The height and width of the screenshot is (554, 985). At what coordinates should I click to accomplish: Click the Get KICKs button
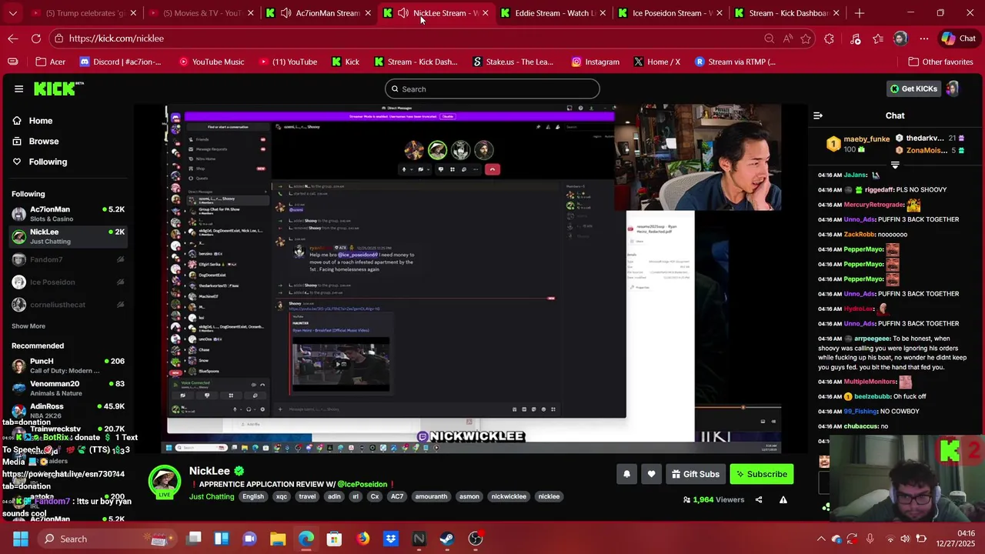pos(913,88)
